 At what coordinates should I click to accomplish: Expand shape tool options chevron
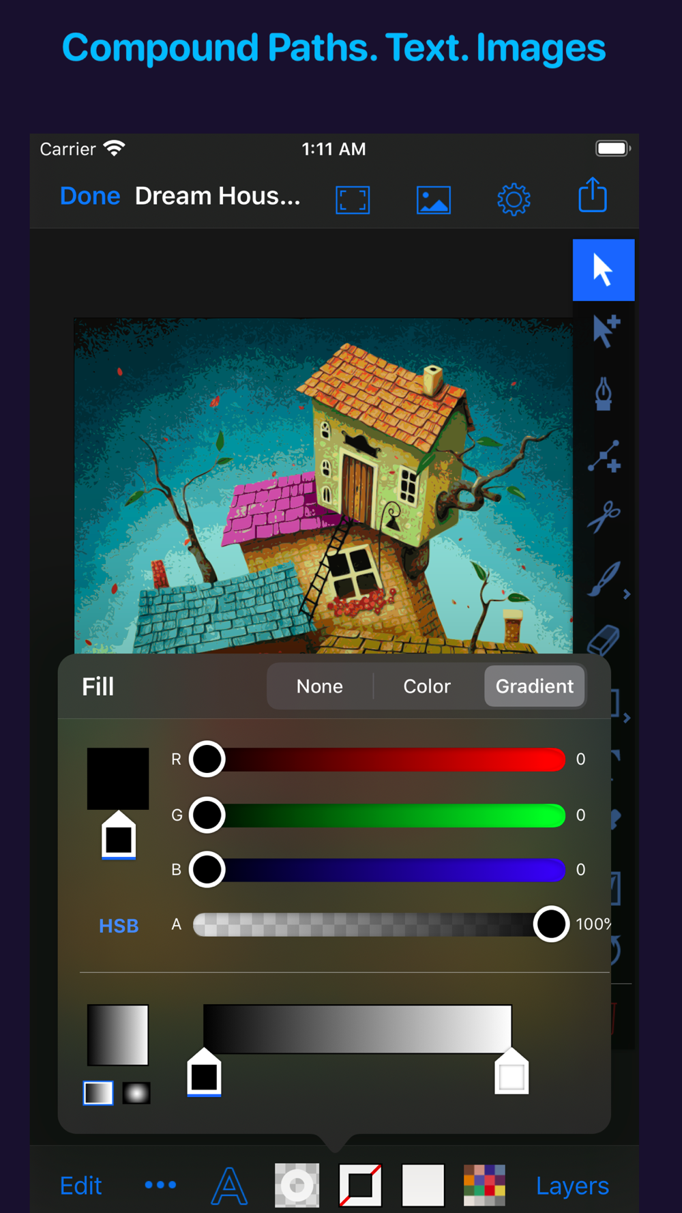coord(627,718)
